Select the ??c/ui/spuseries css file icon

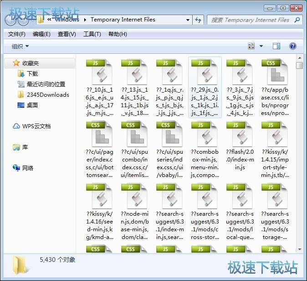click(169, 134)
